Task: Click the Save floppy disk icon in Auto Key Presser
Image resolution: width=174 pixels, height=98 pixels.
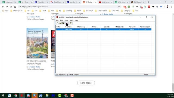Action: (63, 23)
